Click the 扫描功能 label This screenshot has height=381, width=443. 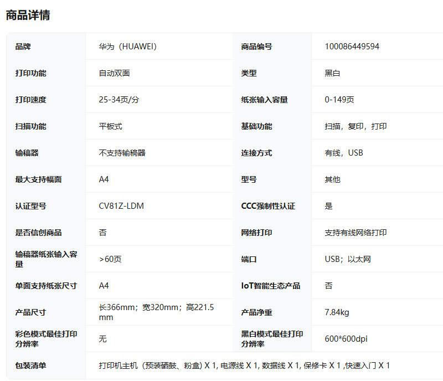(30, 126)
